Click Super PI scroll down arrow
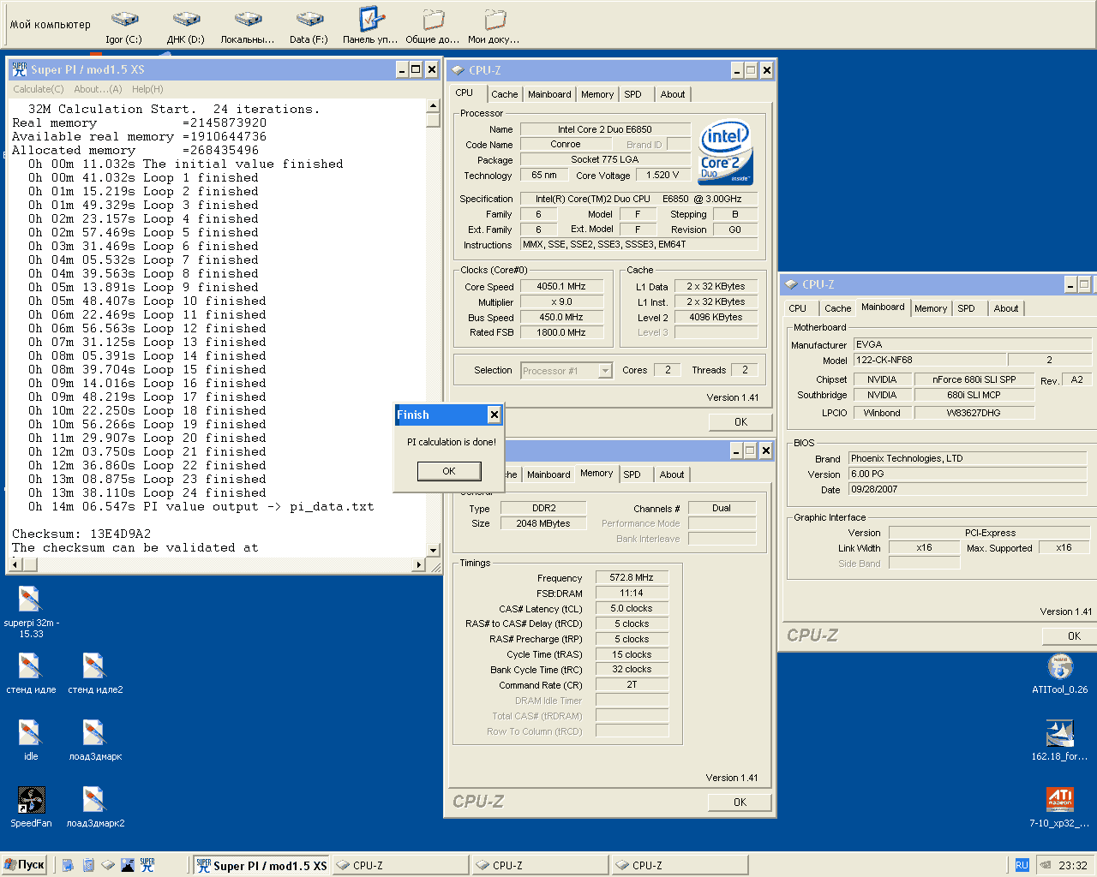The width and height of the screenshot is (1097, 877). 433,550
